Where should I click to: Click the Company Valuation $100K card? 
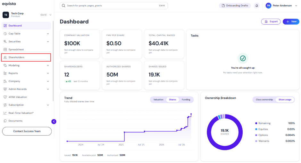point(80,44)
